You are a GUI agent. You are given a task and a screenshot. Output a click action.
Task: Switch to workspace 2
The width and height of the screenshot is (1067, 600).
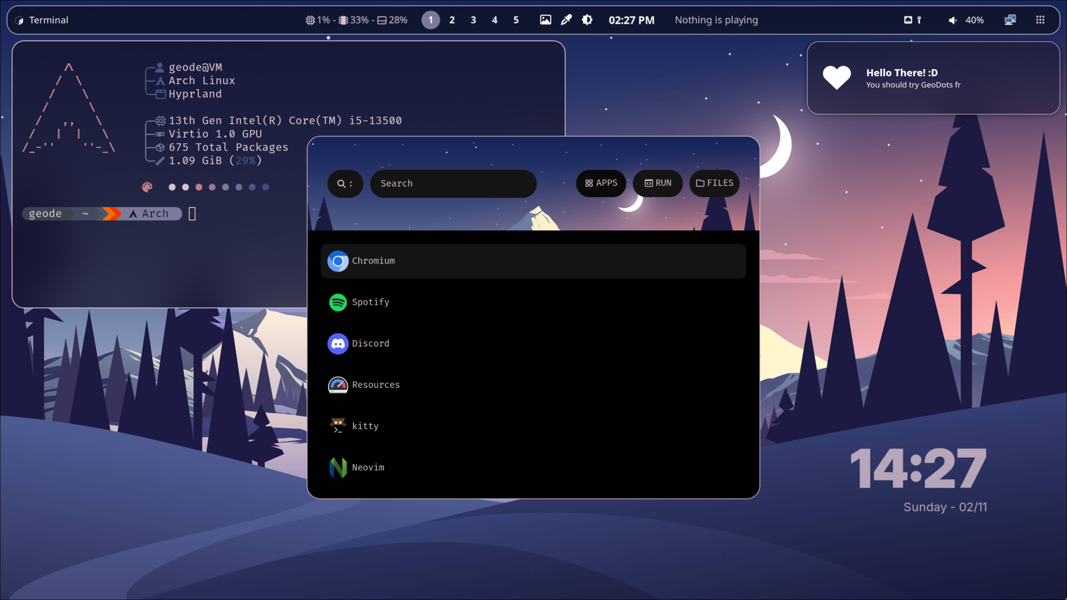click(452, 20)
